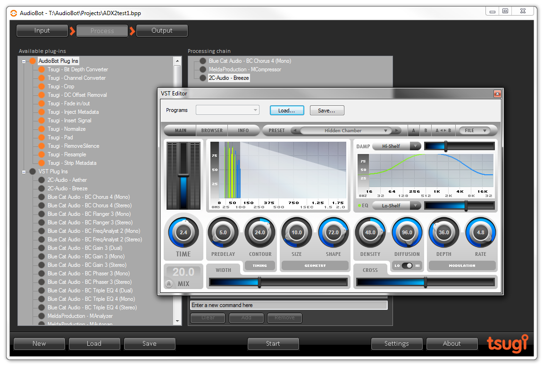
Task: Click the Load... programs button
Action: [x=286, y=110]
